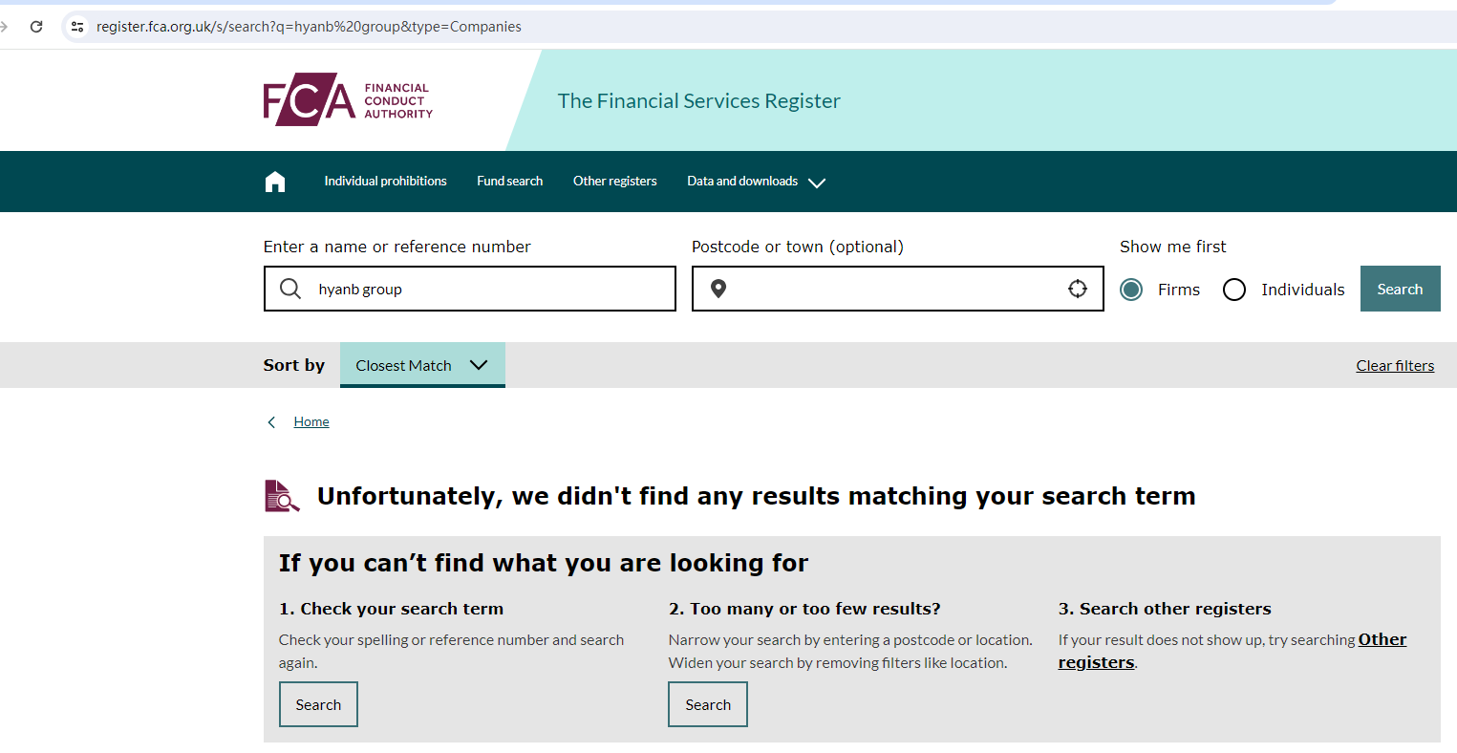Click the magnifier icon in name field
Screen dimensions: 1457x753
(x=290, y=289)
